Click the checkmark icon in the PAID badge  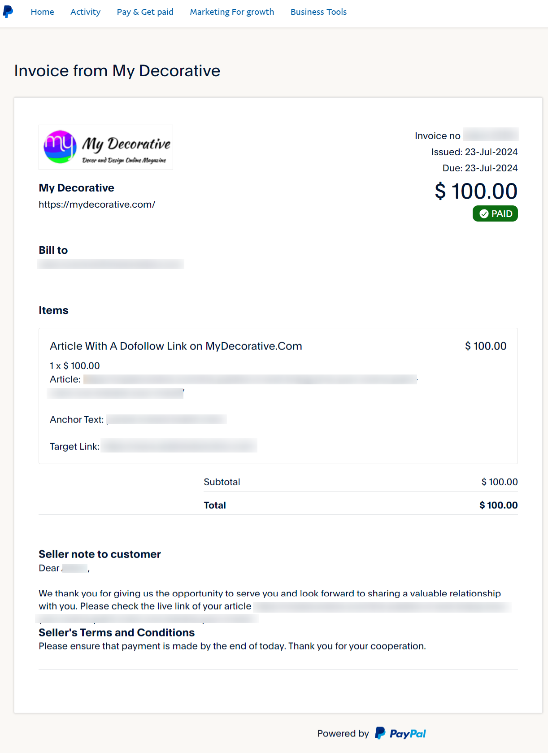[x=484, y=214]
